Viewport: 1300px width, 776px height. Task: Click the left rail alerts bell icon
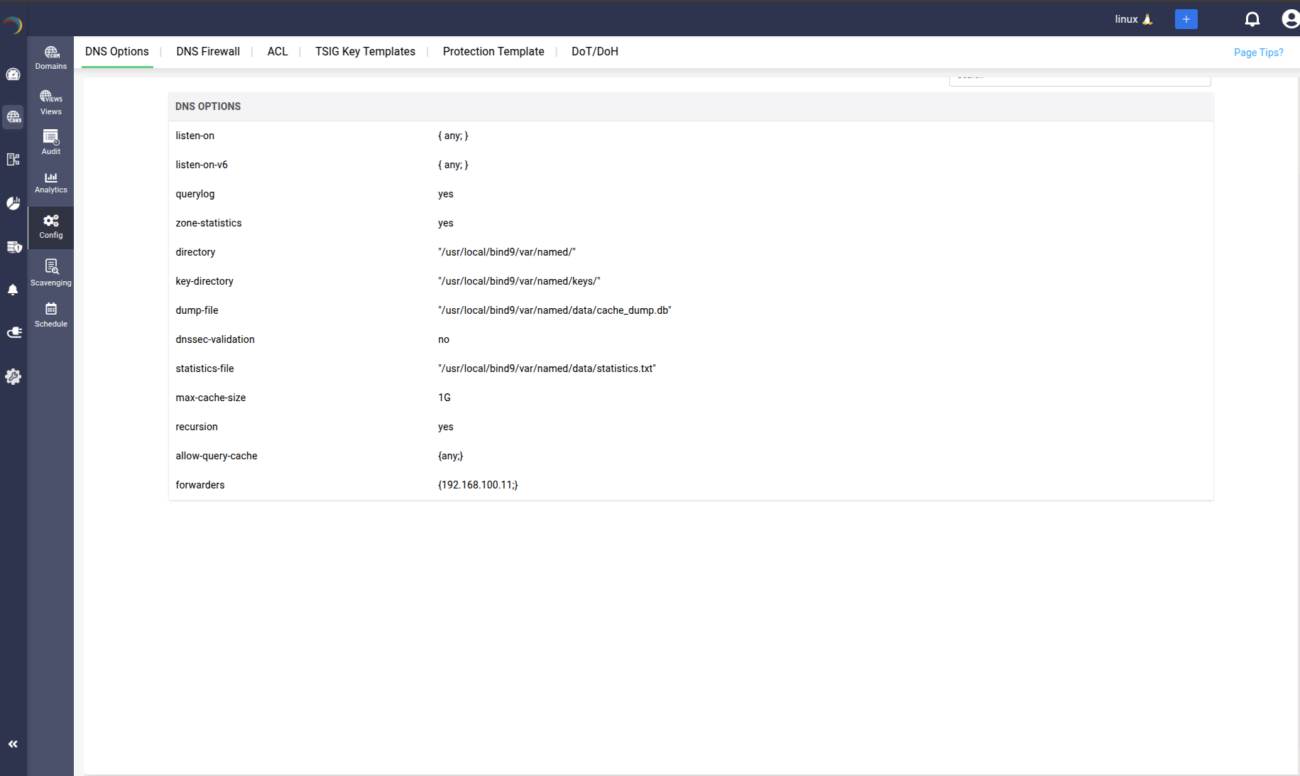[13, 290]
